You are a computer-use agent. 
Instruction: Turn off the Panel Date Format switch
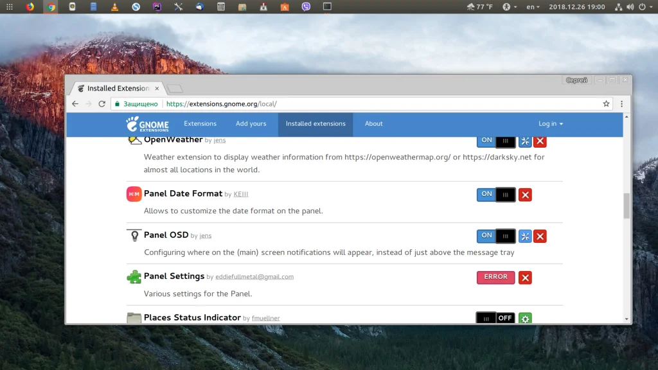pyautogui.click(x=496, y=195)
